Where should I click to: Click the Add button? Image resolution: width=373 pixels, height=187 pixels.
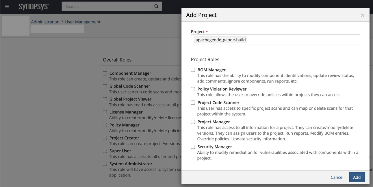(357, 177)
